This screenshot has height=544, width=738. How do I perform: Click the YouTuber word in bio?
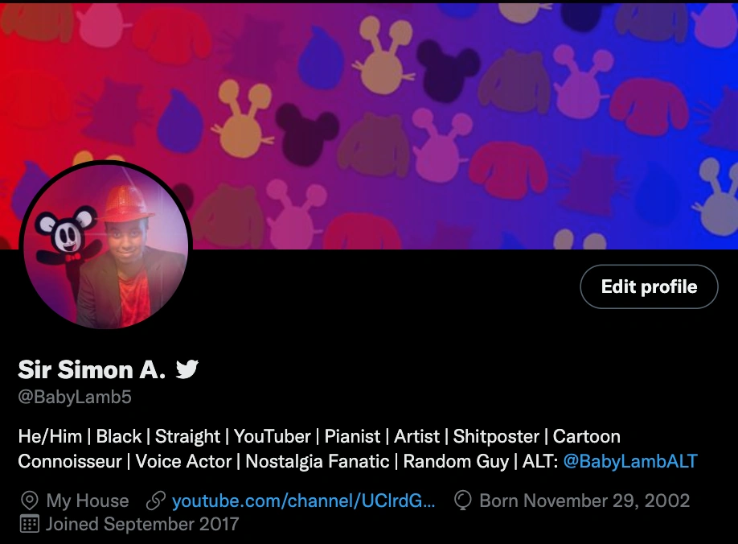[x=272, y=437]
